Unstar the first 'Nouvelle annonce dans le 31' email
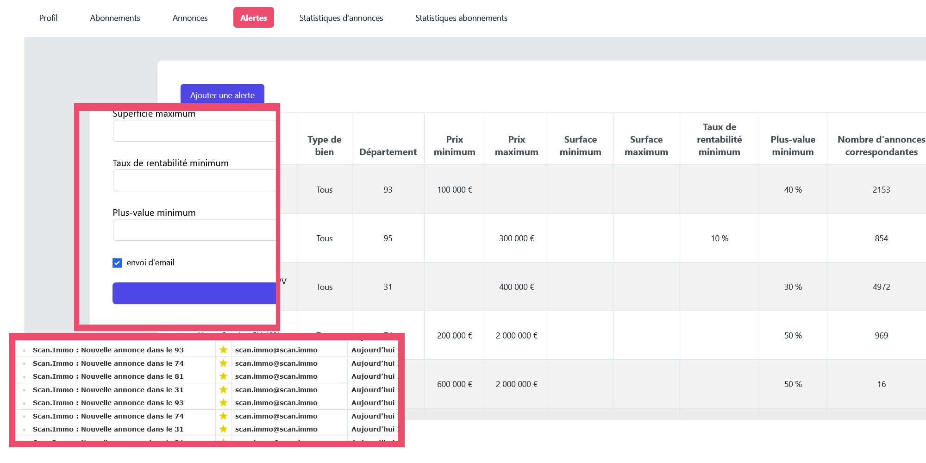Screen dimensions: 926x463 (223, 390)
